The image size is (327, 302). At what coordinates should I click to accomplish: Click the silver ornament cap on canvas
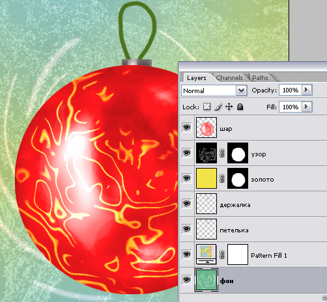click(x=137, y=62)
